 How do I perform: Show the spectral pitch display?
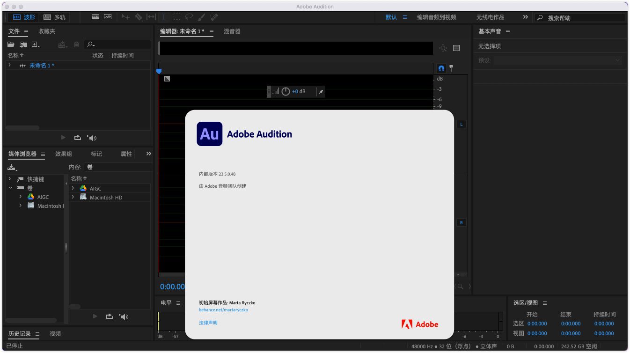(x=108, y=17)
